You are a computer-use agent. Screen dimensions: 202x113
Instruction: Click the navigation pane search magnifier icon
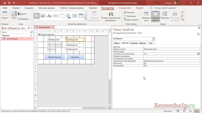(x=32, y=32)
